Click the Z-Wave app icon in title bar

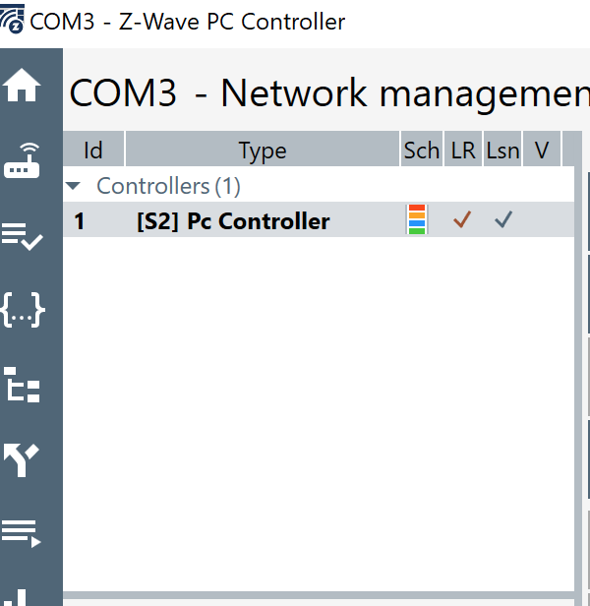tap(13, 20)
